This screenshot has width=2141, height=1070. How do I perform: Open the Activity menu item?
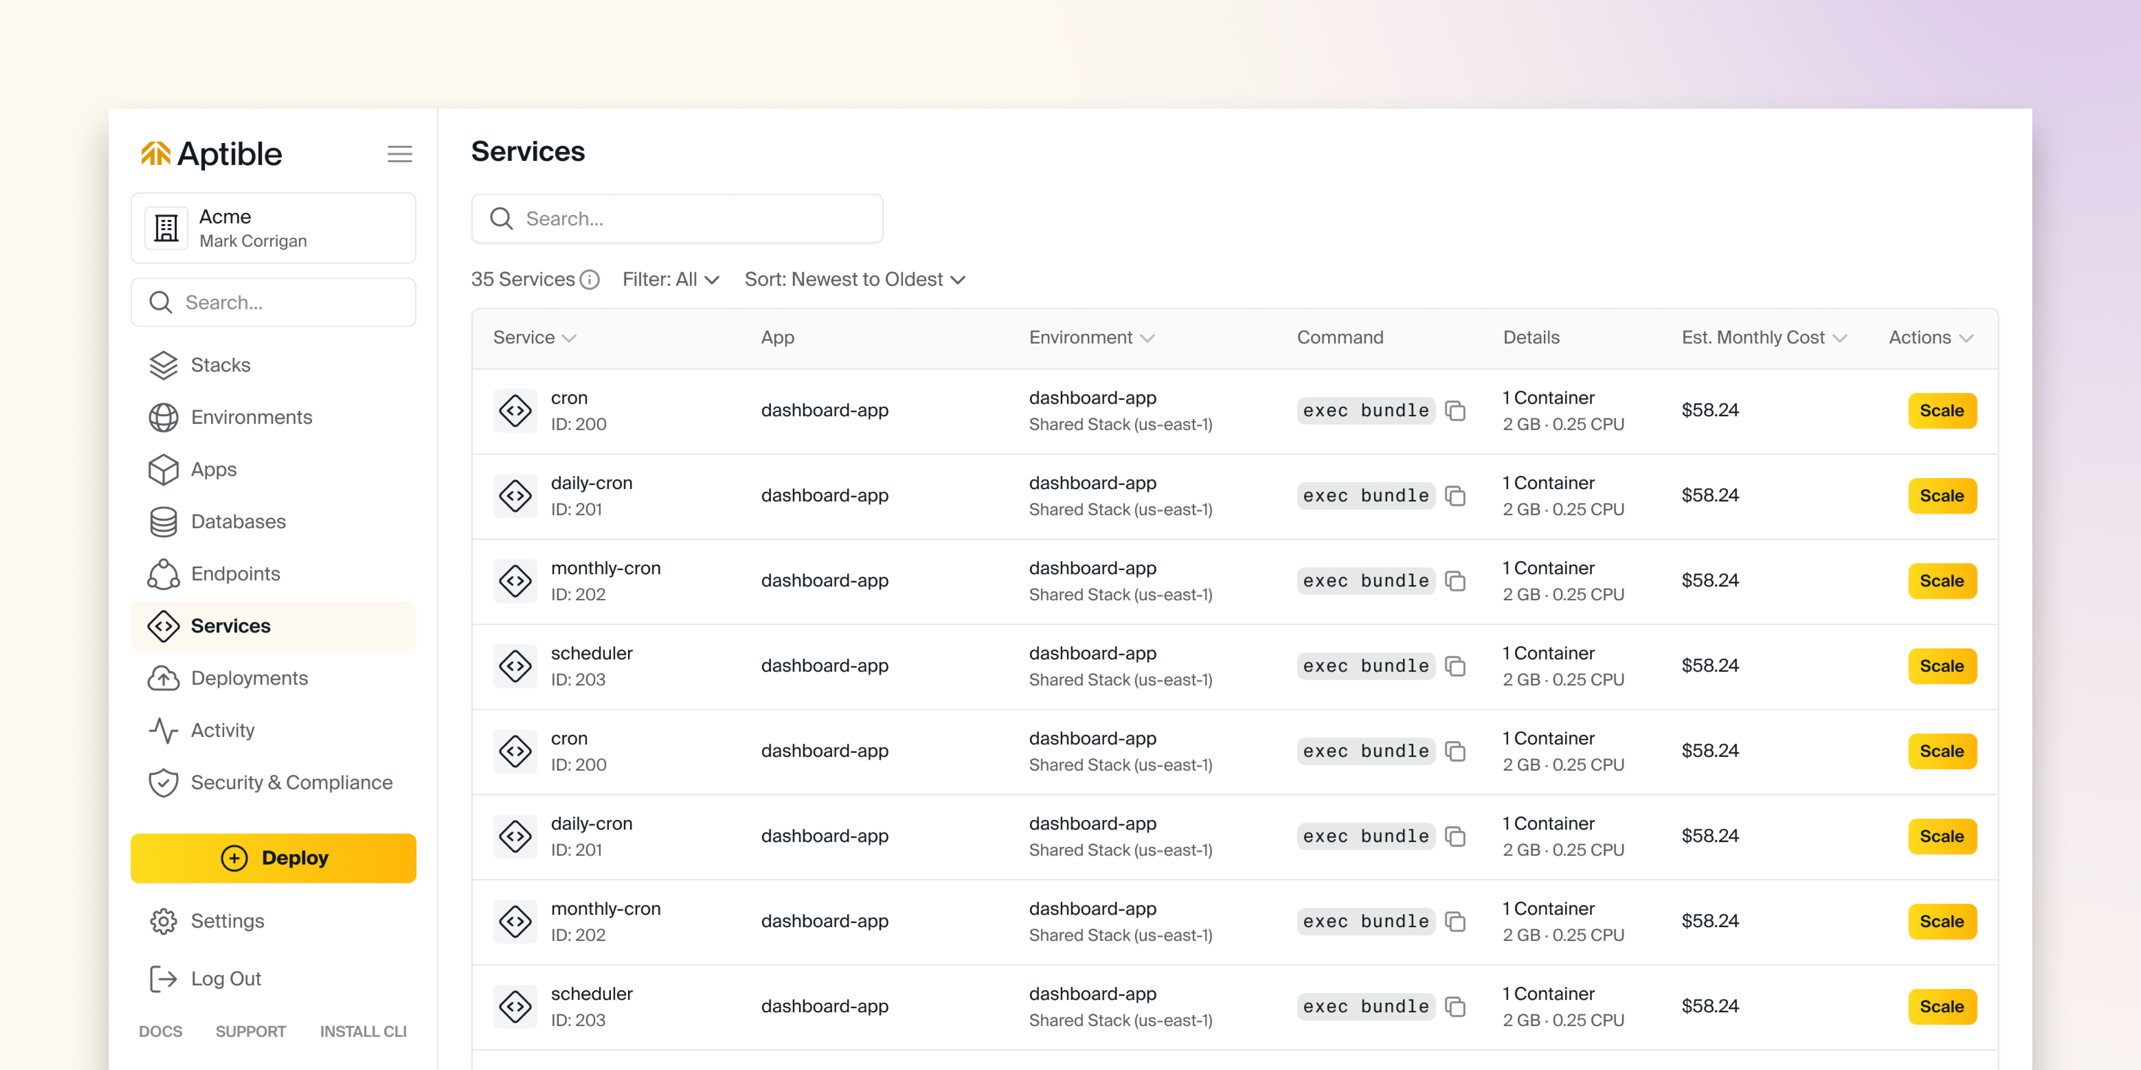coord(222,730)
